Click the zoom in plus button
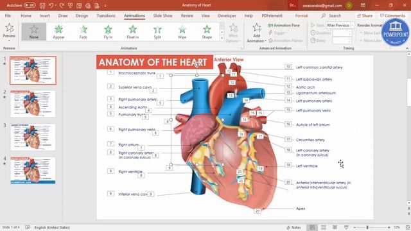Viewport: 411px width, 231px height. click(389, 228)
